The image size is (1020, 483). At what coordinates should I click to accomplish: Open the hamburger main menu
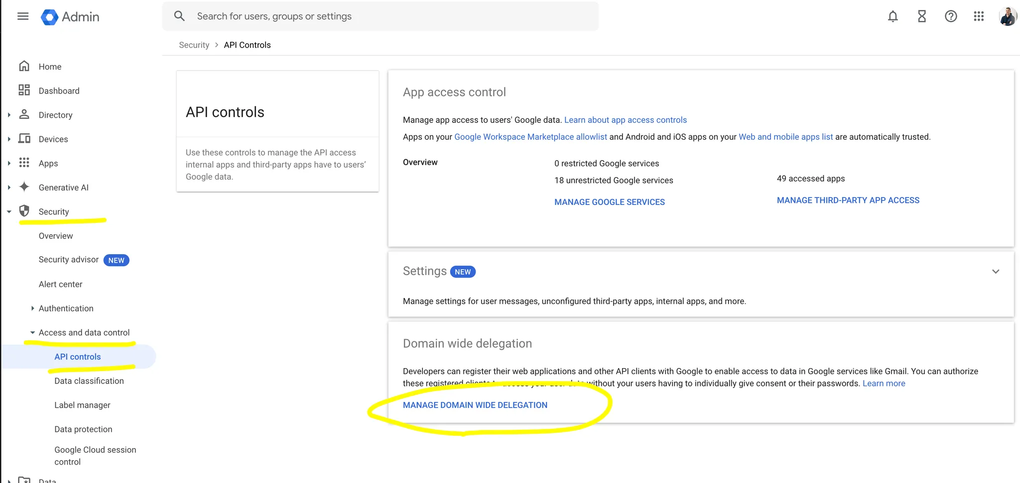[x=23, y=16]
